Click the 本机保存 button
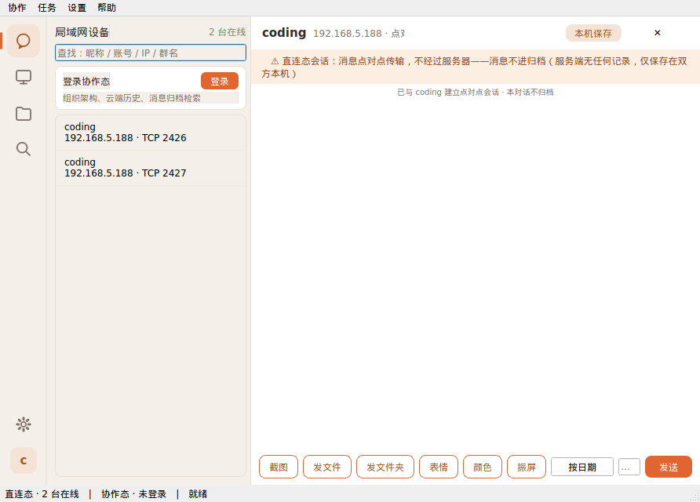The width and height of the screenshot is (700, 502). (593, 33)
